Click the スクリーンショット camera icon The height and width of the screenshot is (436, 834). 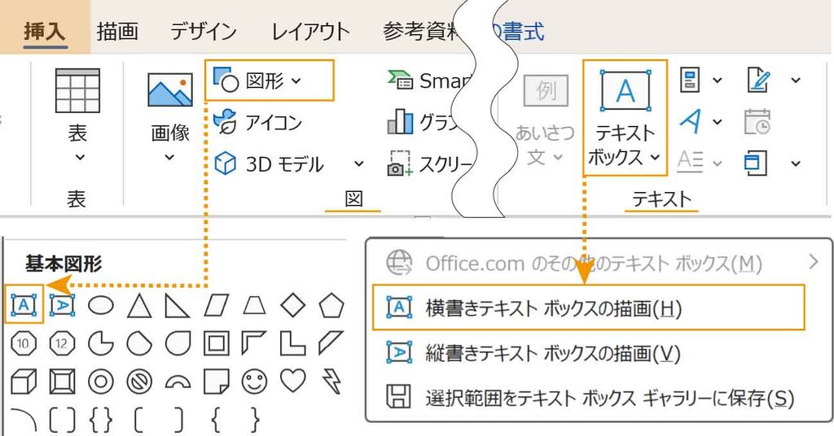[x=400, y=163]
